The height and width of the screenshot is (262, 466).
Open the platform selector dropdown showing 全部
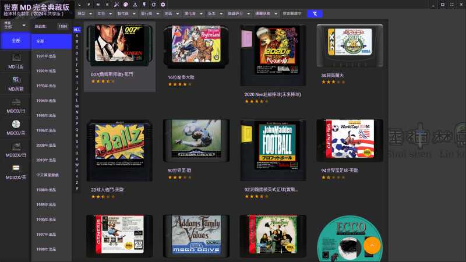15,26
